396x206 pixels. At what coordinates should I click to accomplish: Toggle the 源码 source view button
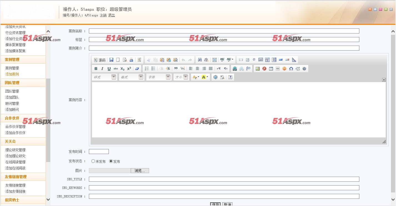click(x=100, y=60)
